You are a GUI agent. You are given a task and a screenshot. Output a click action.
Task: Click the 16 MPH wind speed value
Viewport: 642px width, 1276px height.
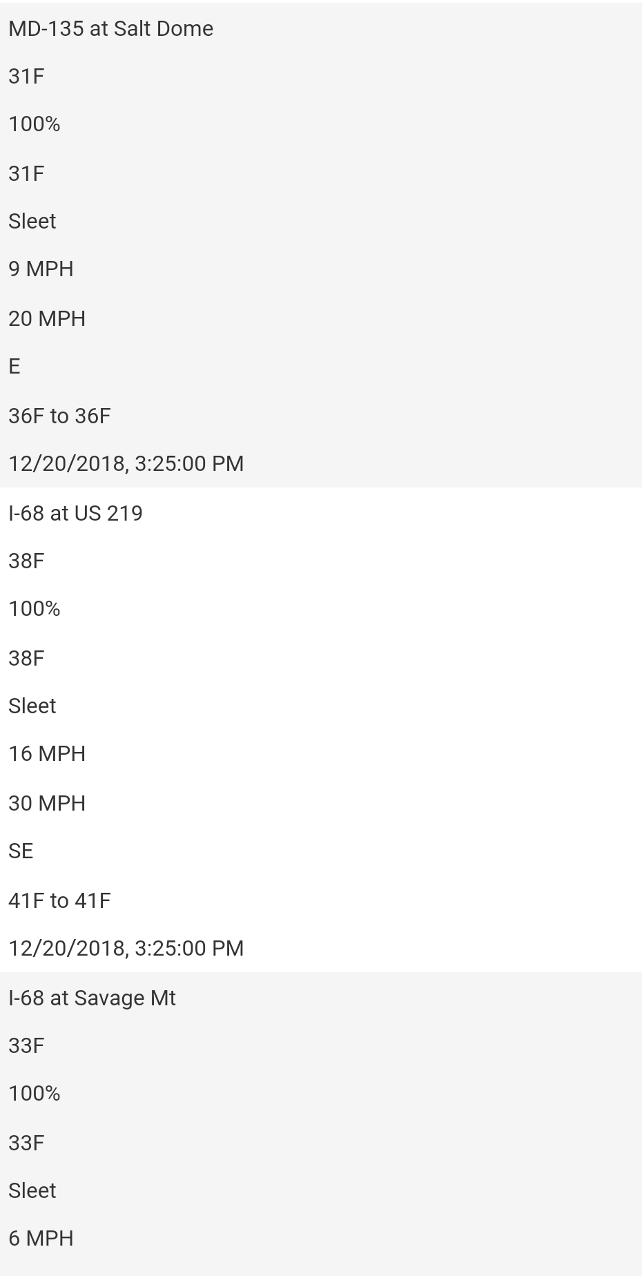47,754
